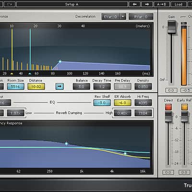Grab the reverb pre-delay handle on graph

pos(60,61)
